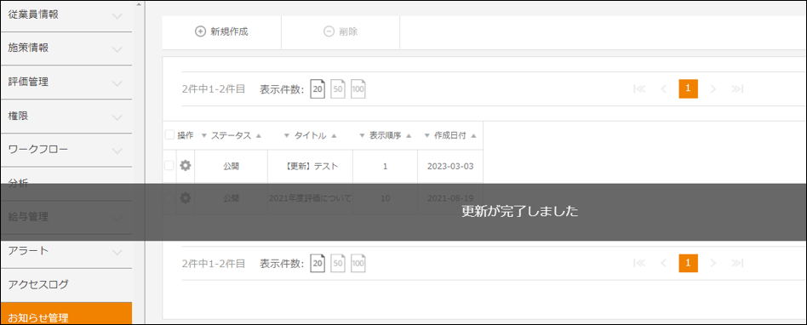807x325 pixels.
Task: Go to previous page in top pager
Action: (663, 89)
